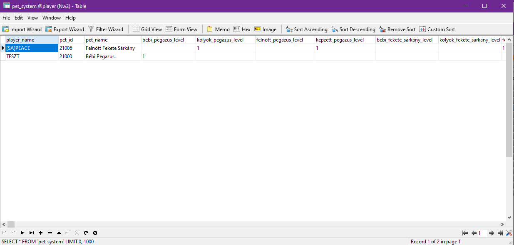Open Custom Sort dialog
The height and width of the screenshot is (245, 514).
coord(437,29)
